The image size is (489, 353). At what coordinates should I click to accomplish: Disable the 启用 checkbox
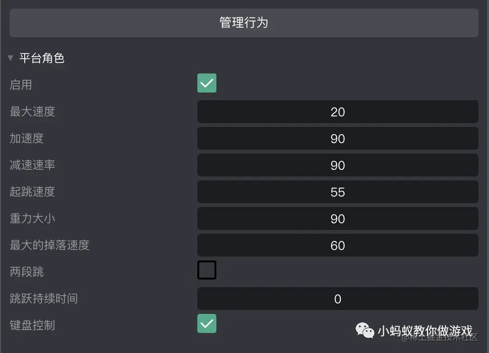(206, 83)
